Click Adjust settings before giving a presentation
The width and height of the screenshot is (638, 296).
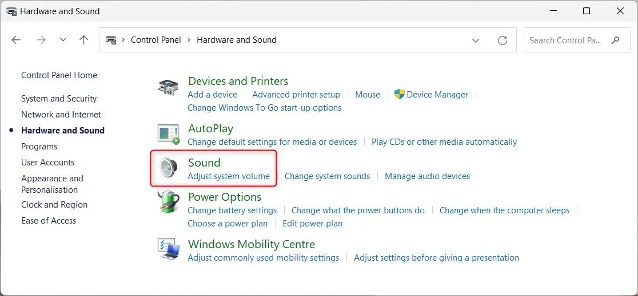click(x=437, y=258)
